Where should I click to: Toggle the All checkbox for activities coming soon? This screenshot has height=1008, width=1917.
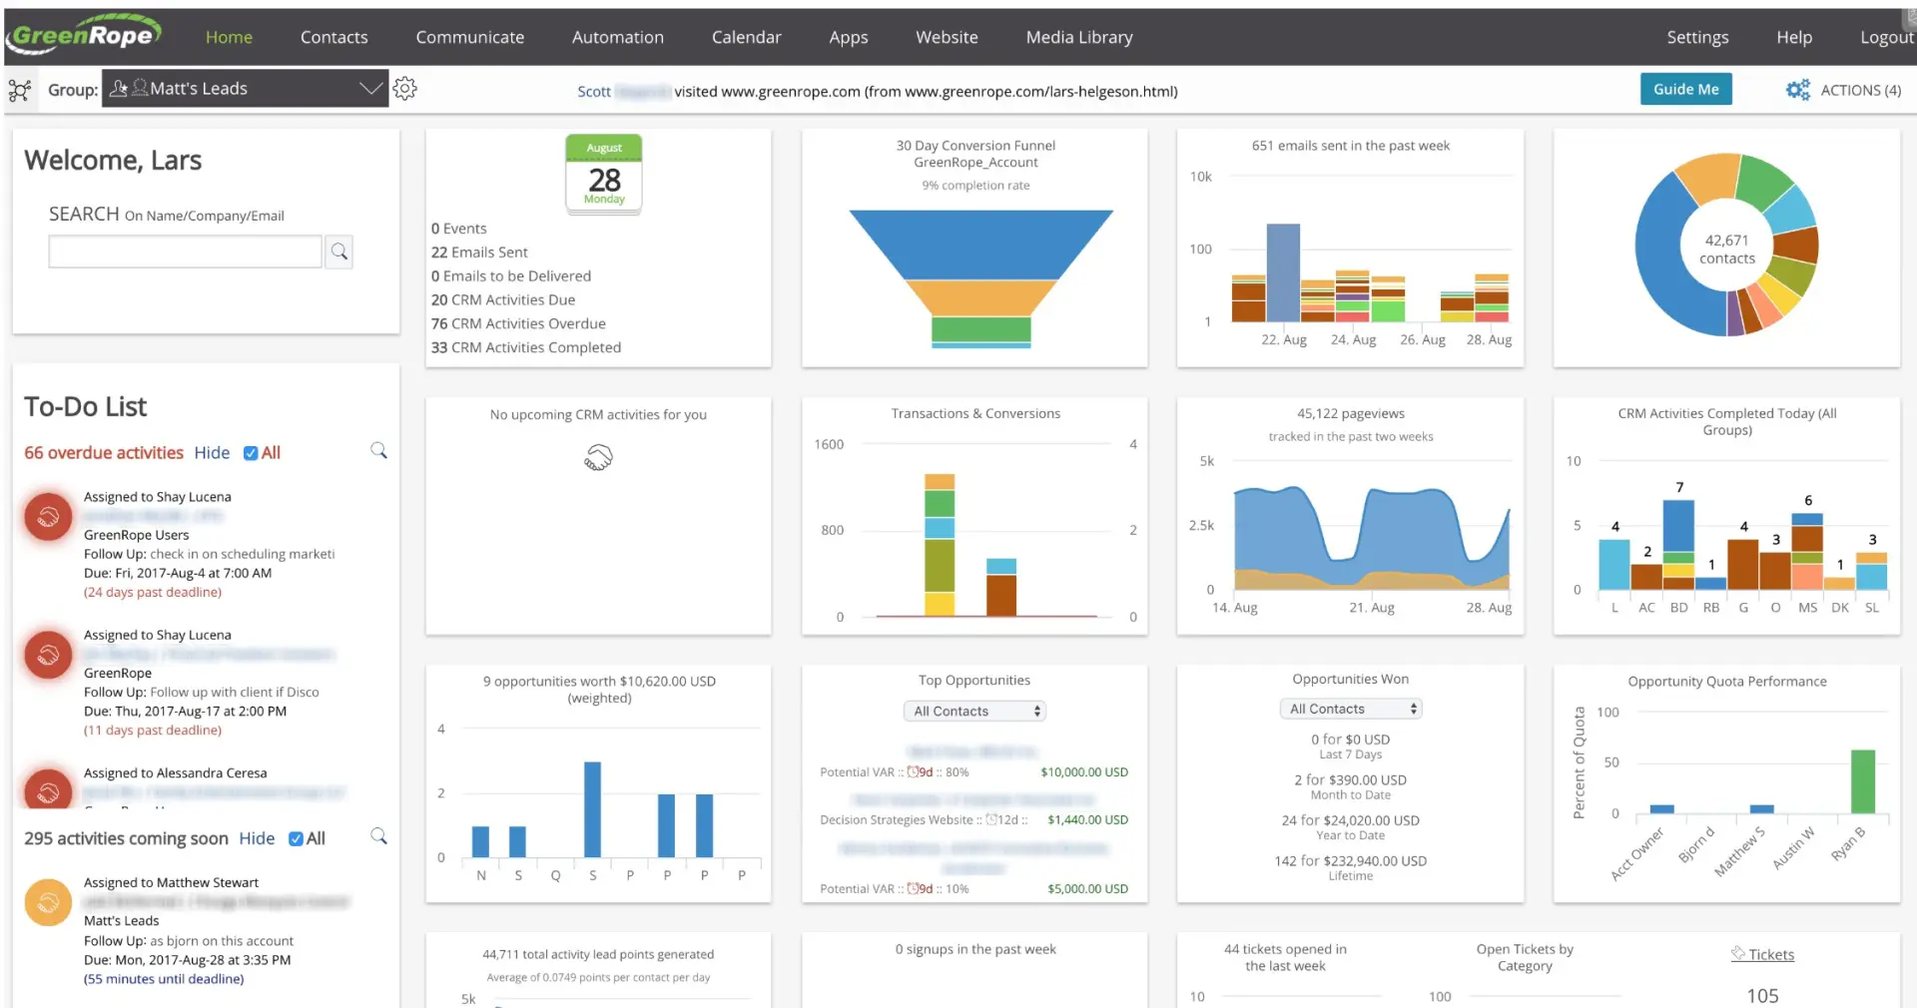click(x=296, y=838)
